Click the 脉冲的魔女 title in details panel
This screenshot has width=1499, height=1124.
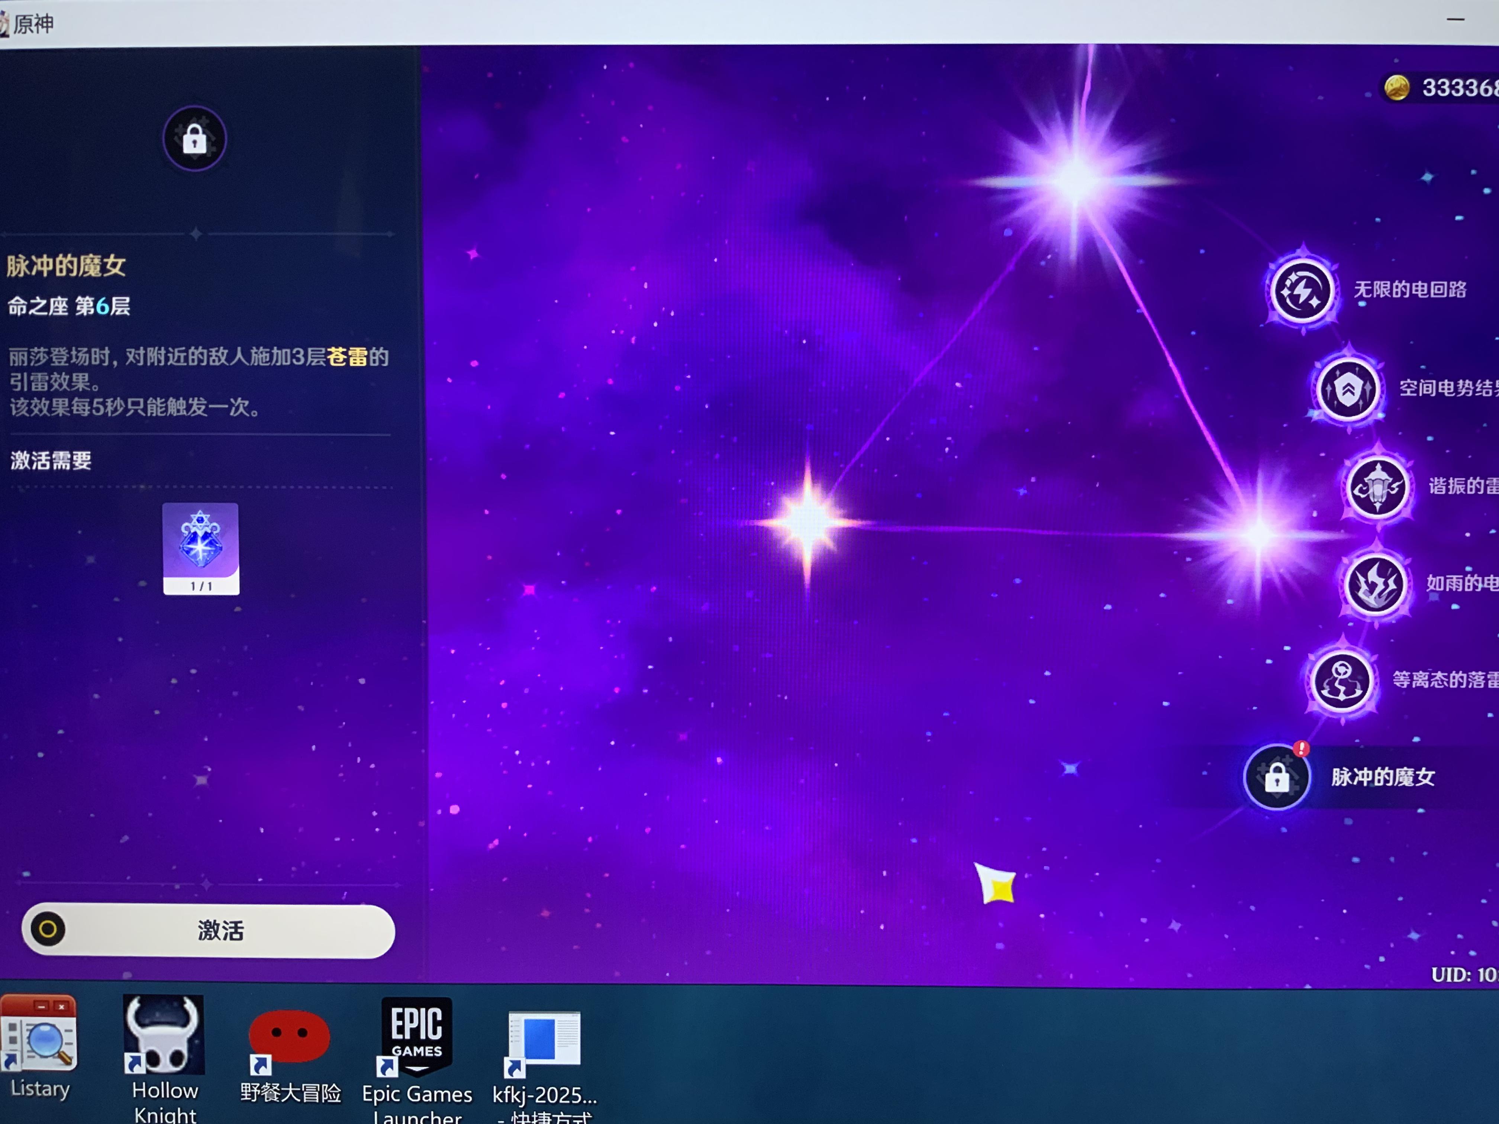click(x=67, y=266)
